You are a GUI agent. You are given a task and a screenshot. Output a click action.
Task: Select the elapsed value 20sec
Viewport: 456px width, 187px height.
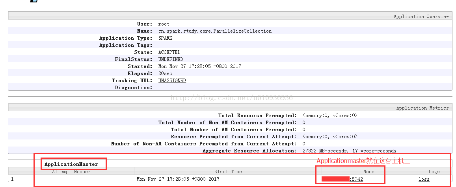click(x=165, y=73)
